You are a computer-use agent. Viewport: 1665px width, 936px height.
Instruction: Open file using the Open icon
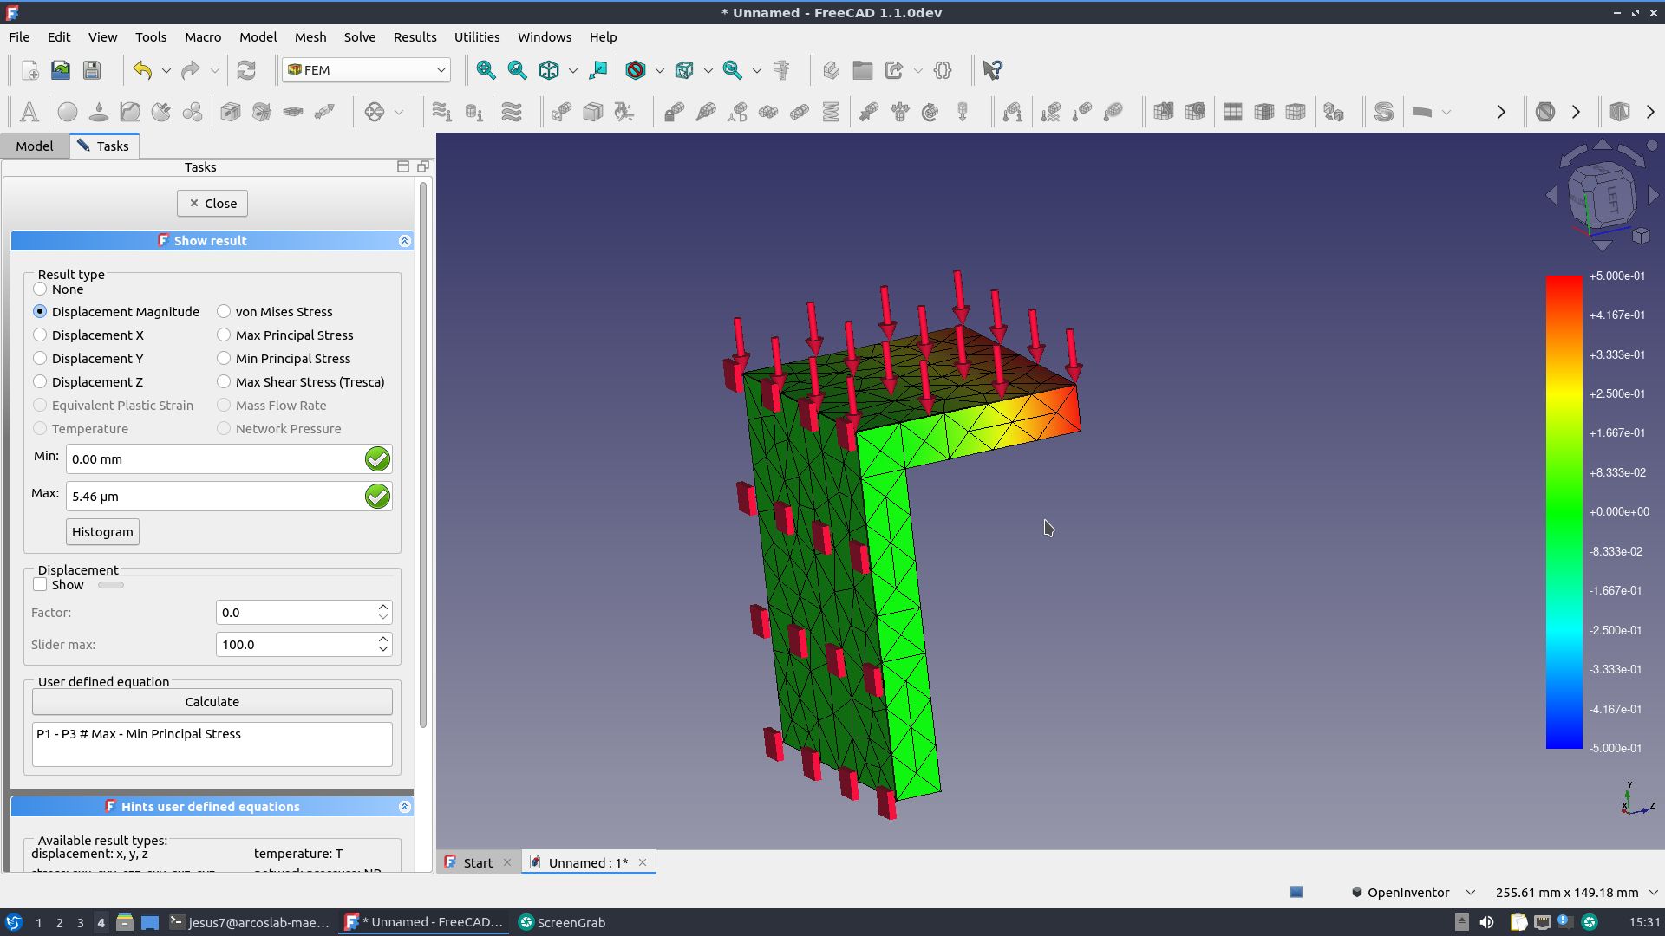pos(61,70)
